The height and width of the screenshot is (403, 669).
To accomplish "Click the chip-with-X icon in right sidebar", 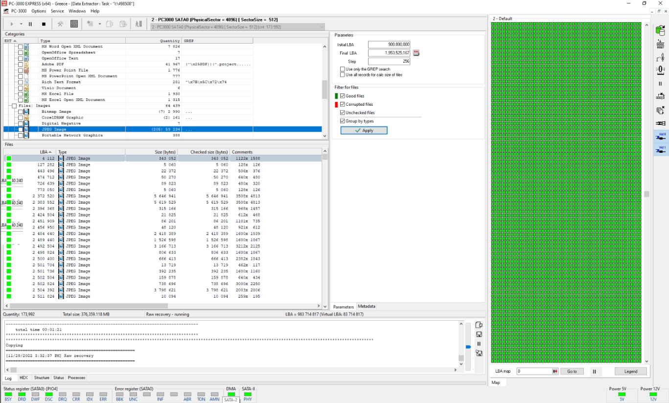I will coord(660,110).
